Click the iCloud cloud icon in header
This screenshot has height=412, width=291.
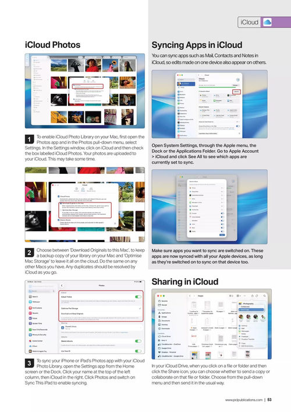tap(267, 22)
